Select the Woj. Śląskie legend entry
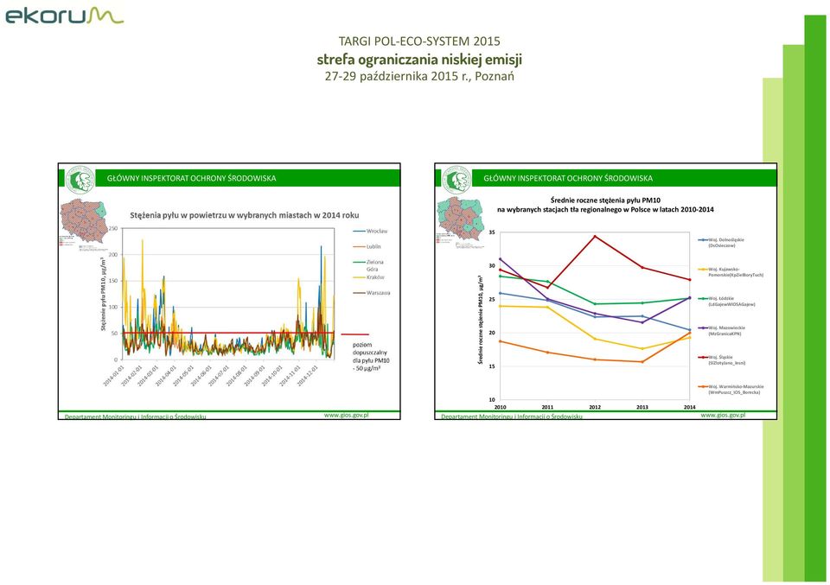Image resolution: width=830 pixels, height=585 pixels. (722, 360)
